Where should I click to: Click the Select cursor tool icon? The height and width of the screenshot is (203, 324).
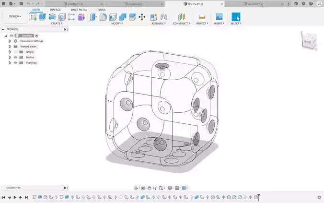(x=236, y=17)
